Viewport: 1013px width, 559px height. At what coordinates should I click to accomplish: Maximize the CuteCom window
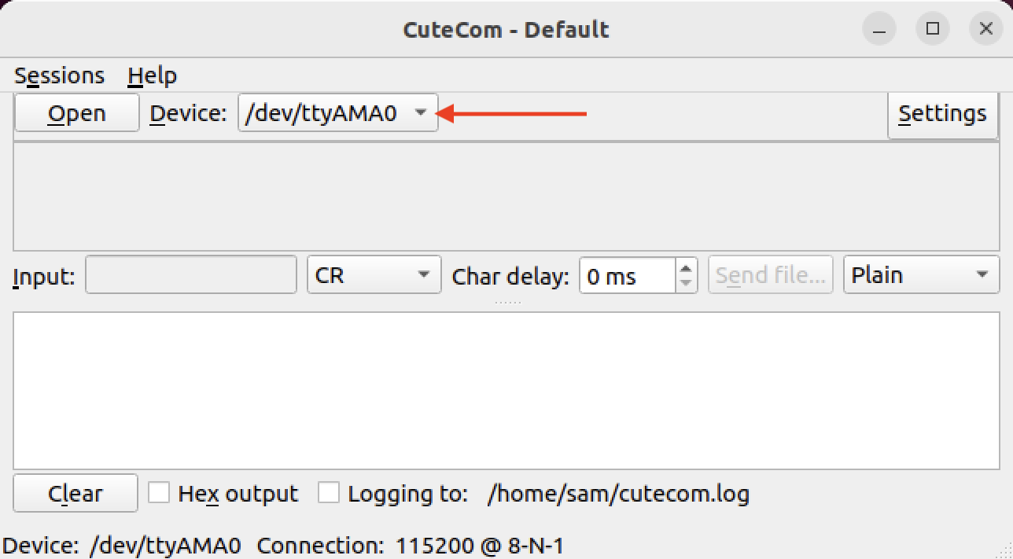pyautogui.click(x=933, y=30)
